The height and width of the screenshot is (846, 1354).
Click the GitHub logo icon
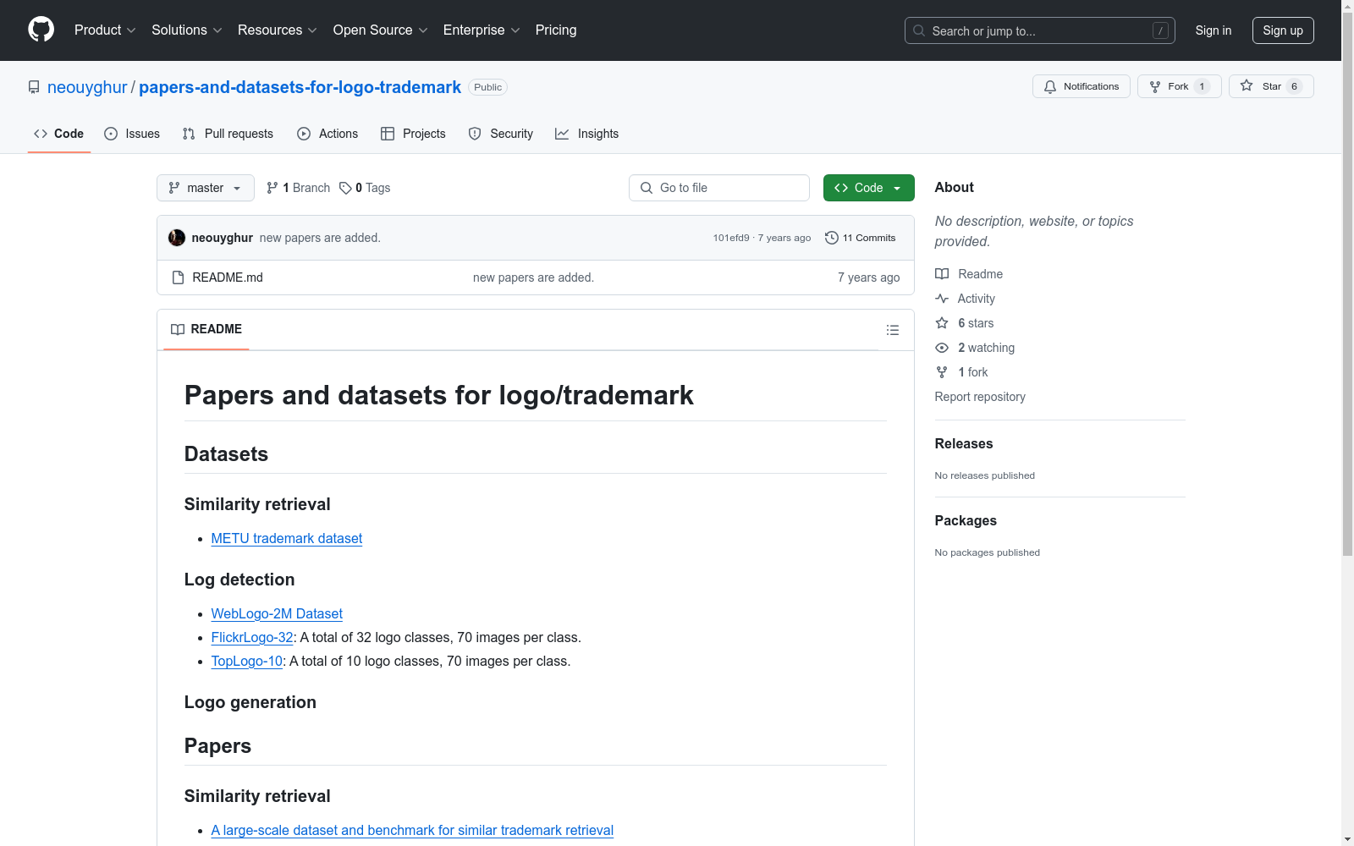41,30
